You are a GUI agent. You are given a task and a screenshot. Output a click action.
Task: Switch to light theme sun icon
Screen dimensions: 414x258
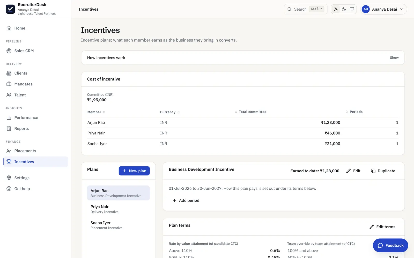point(336,9)
